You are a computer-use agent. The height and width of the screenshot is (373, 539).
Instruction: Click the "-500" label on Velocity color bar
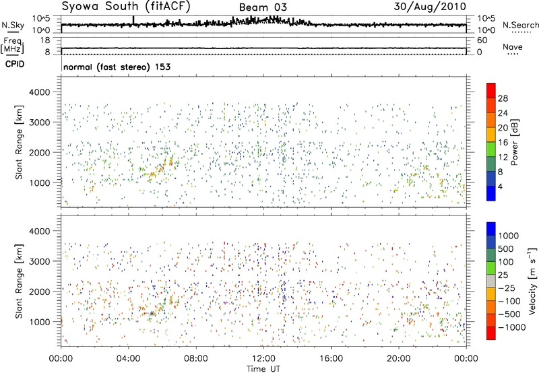click(x=509, y=314)
